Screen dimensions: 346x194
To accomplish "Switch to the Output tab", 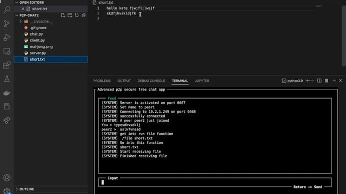I will pos(124,81).
